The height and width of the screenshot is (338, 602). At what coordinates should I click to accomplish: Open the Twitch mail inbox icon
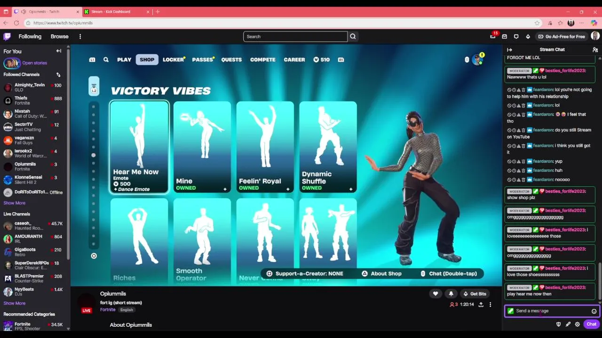pyautogui.click(x=504, y=37)
